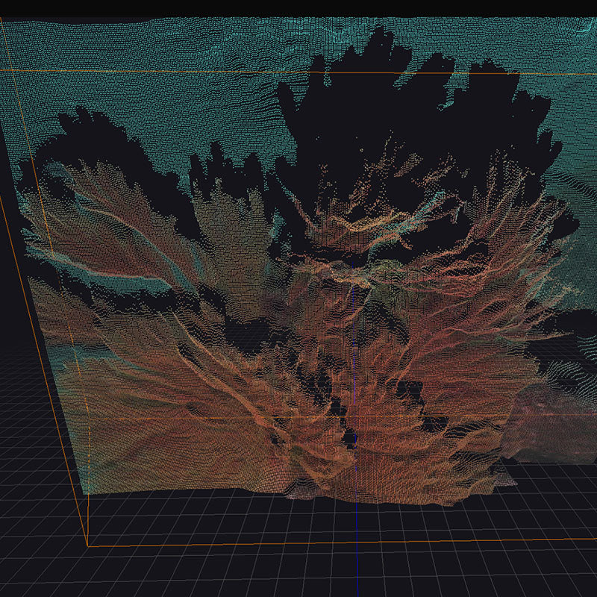Click the blue vertical axis line below the point cloud
The image size is (597, 597).
coord(357,552)
